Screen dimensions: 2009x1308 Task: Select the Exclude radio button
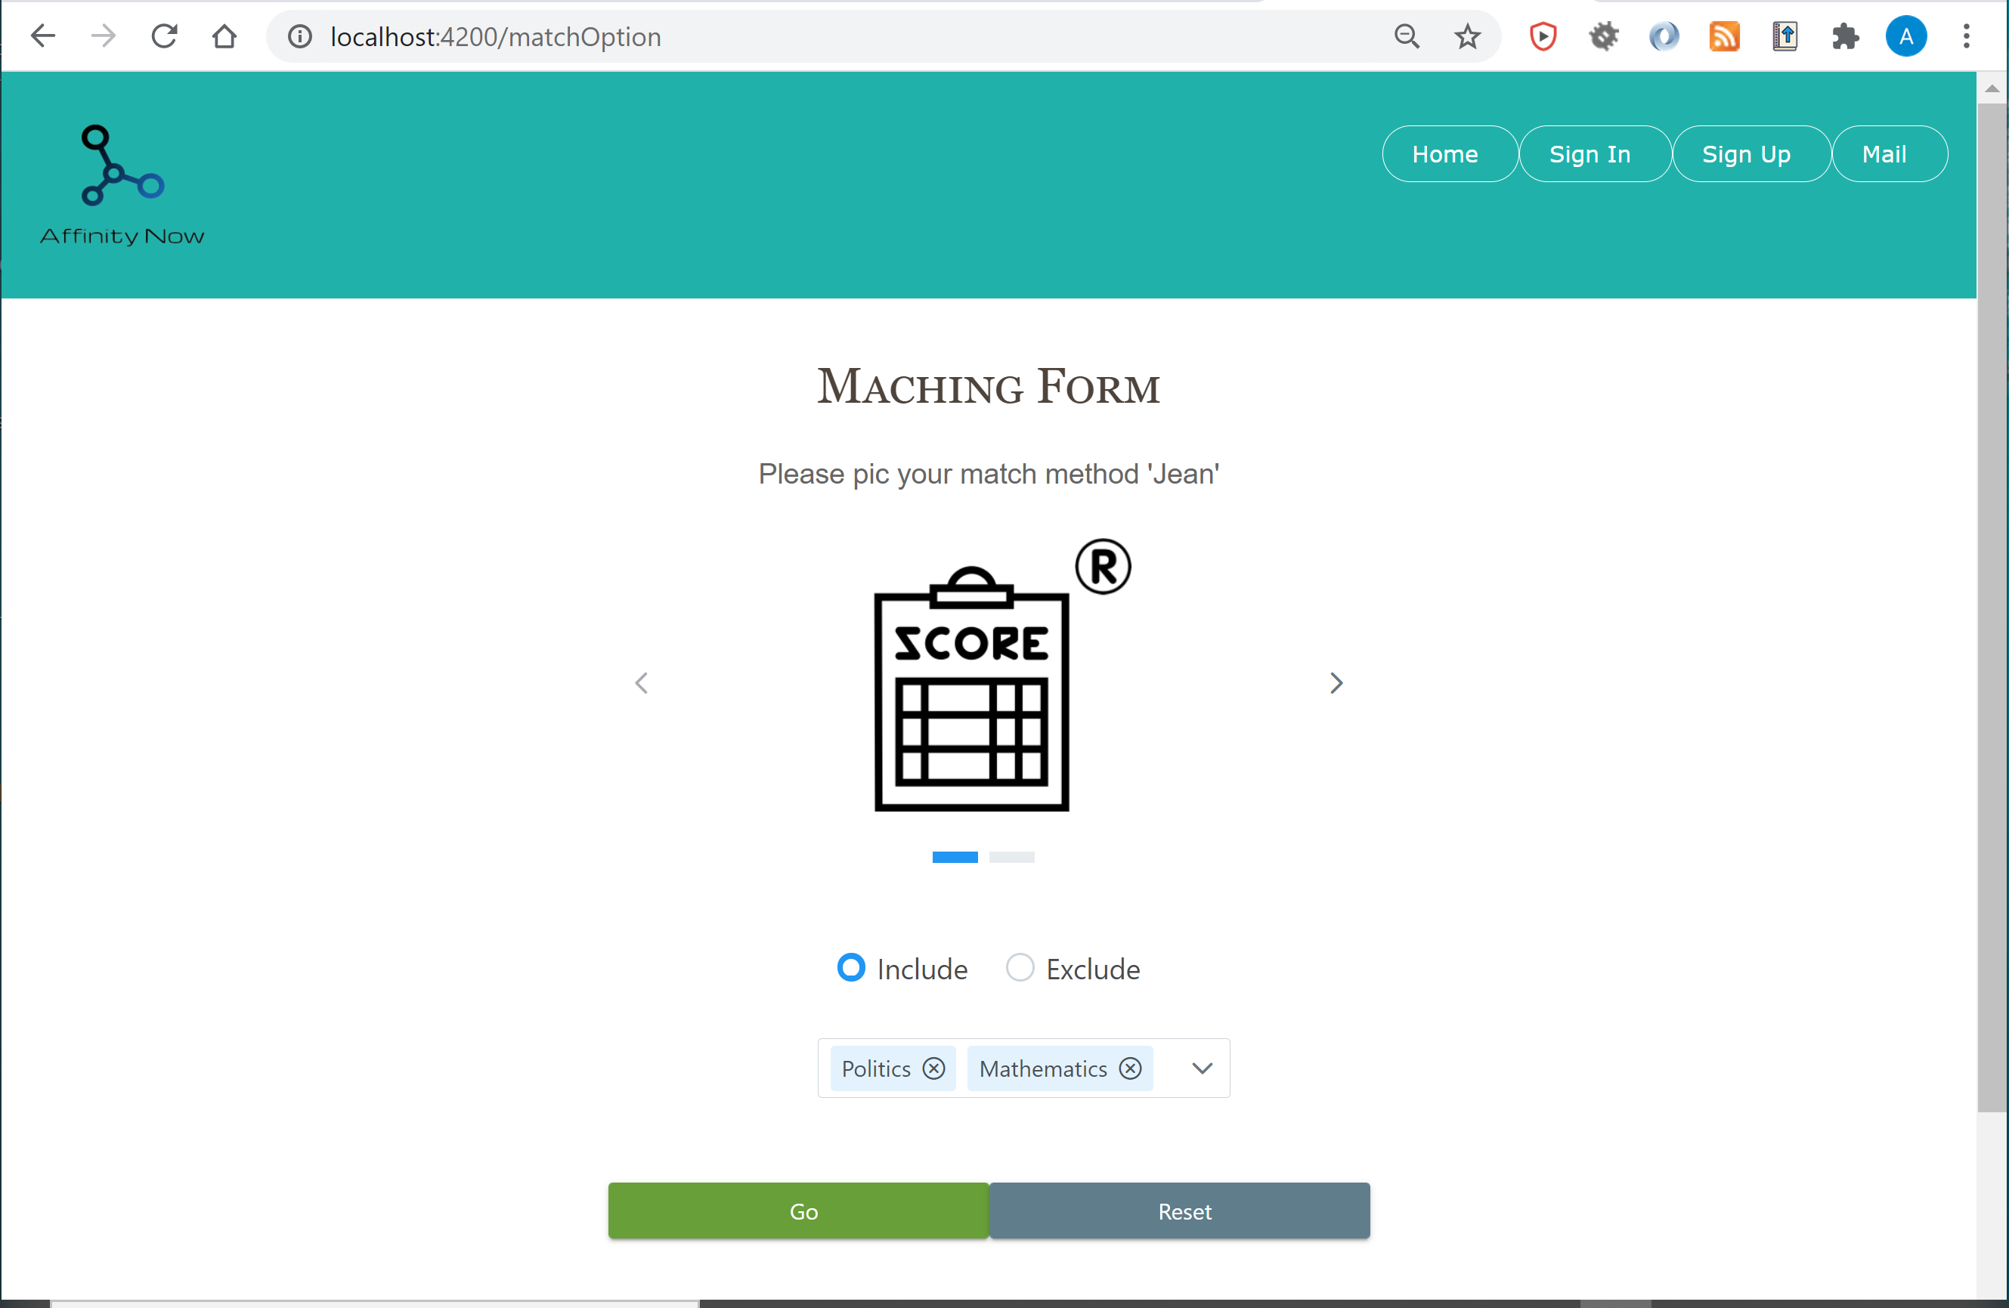coord(1020,967)
